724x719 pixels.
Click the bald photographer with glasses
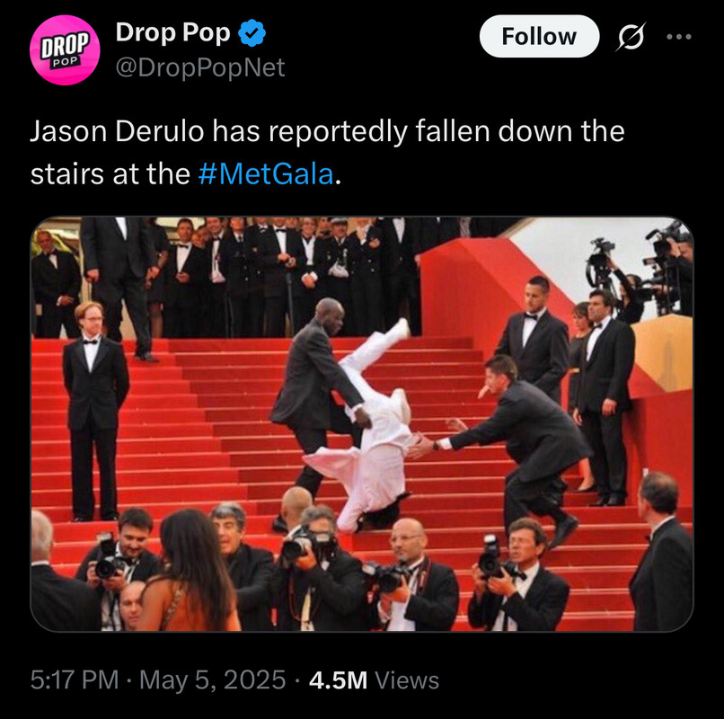413,575
